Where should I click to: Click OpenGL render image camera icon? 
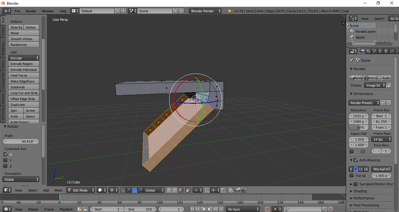238,190
